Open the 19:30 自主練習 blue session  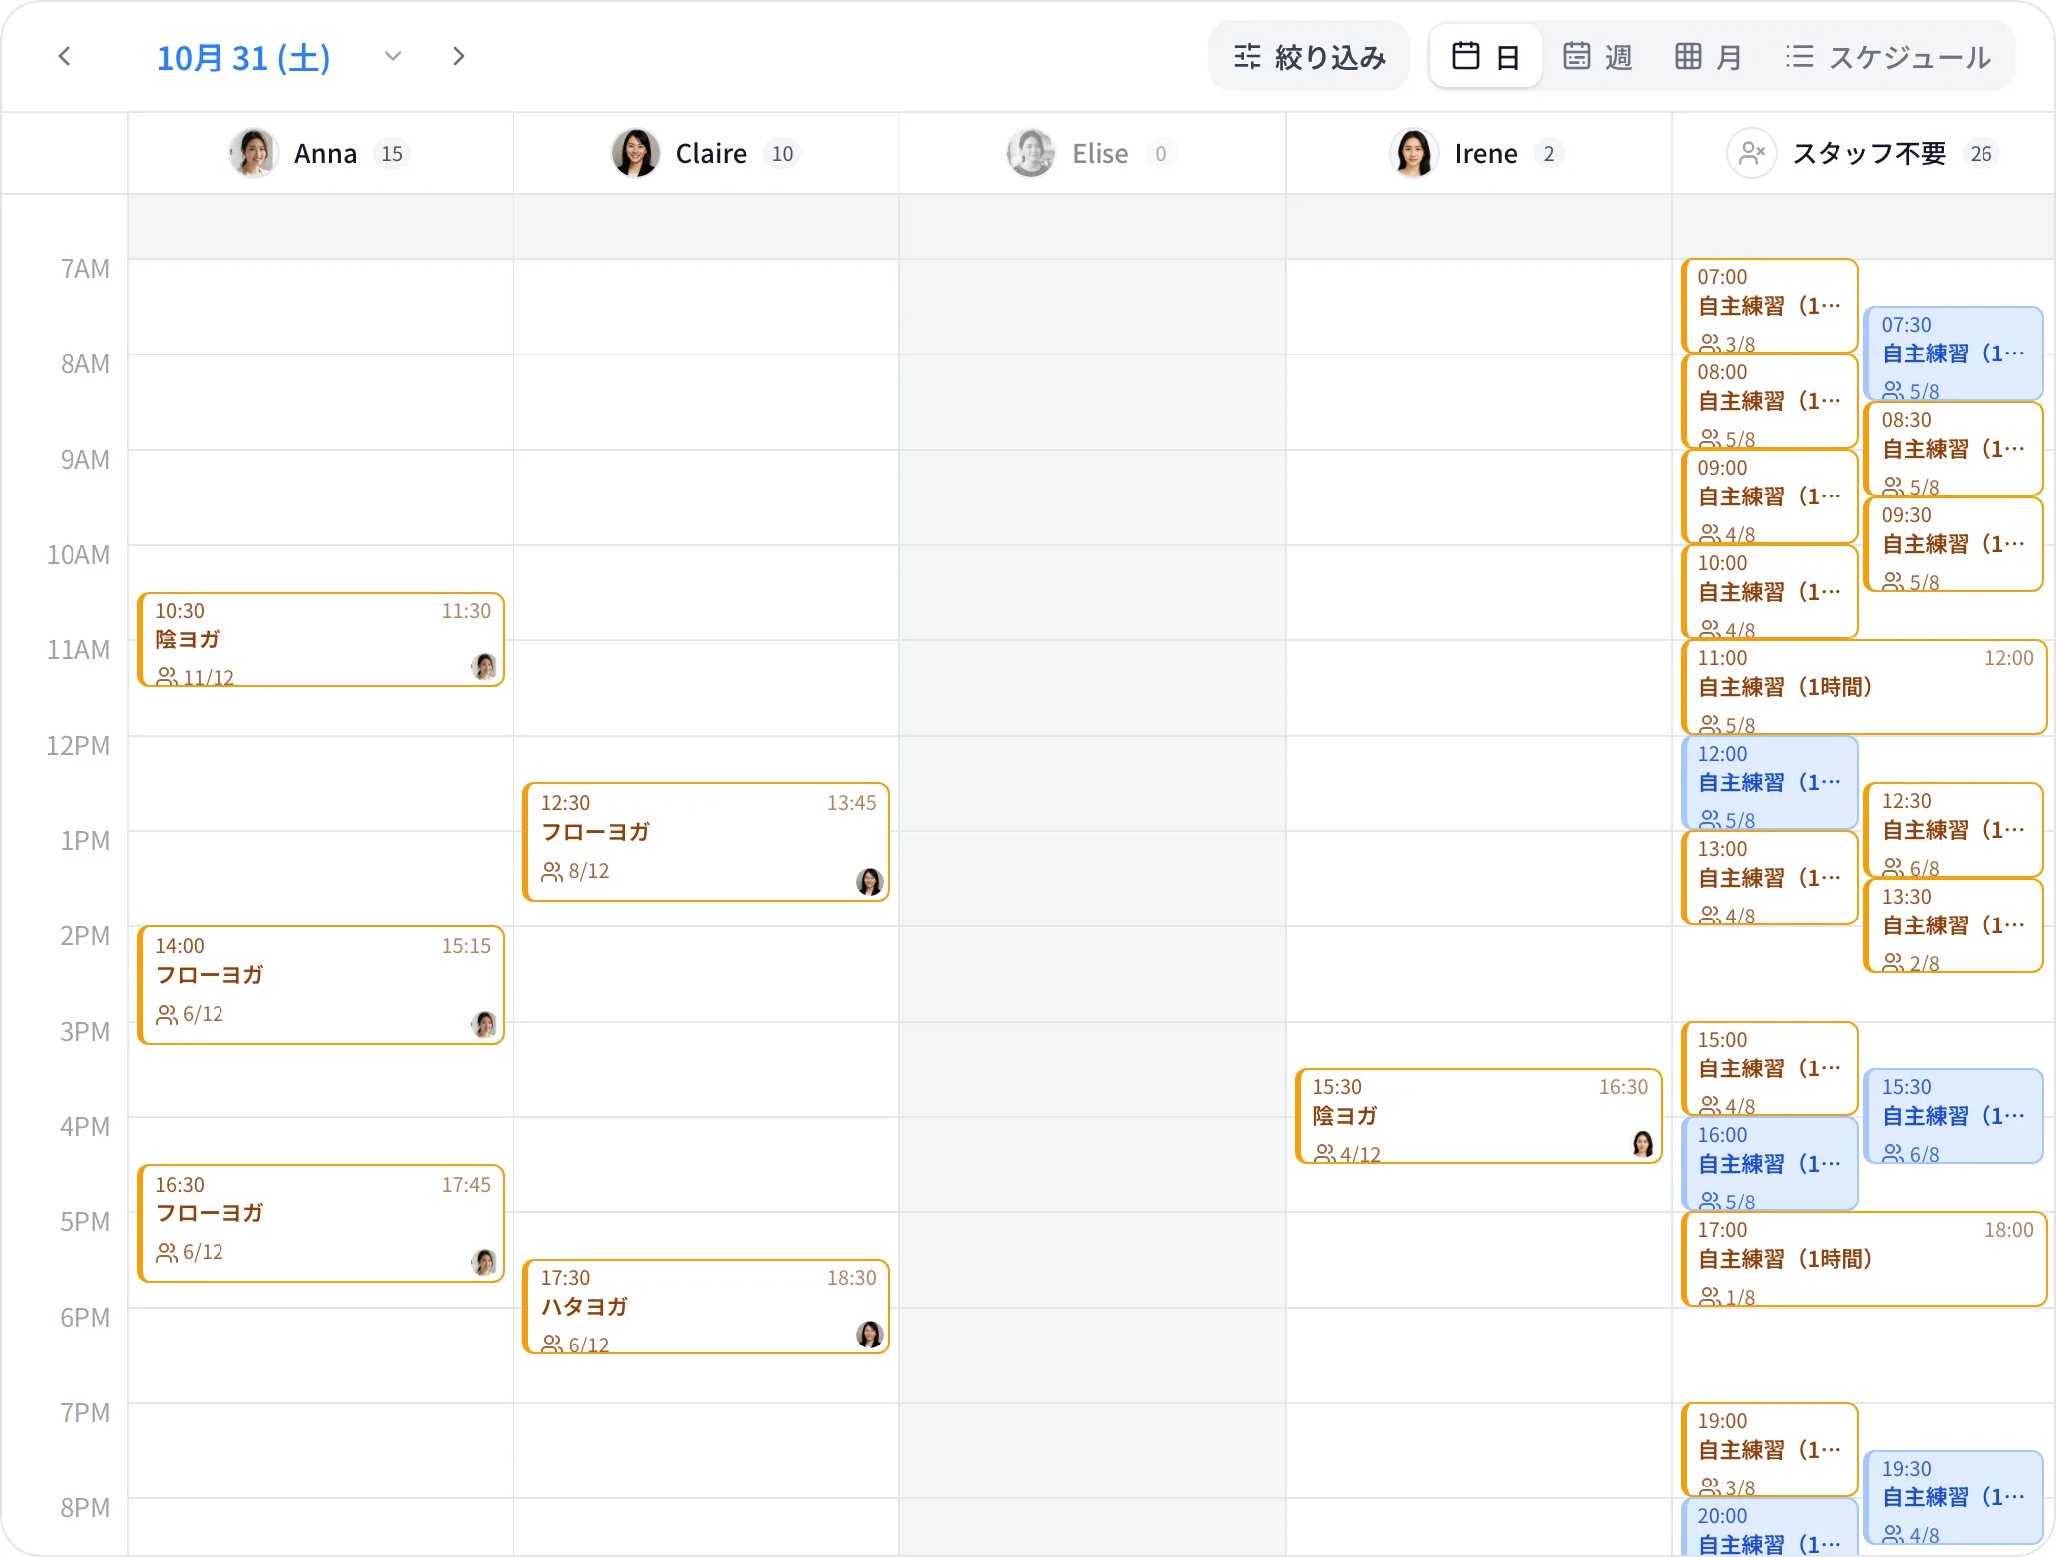(x=1954, y=1497)
